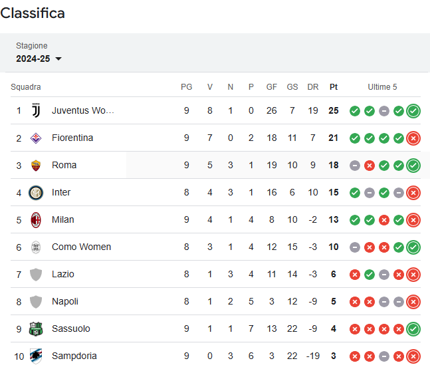This screenshot has width=430, height=383.
Task: Click Fiorentina's most recent loss result icon
Action: pyautogui.click(x=413, y=138)
